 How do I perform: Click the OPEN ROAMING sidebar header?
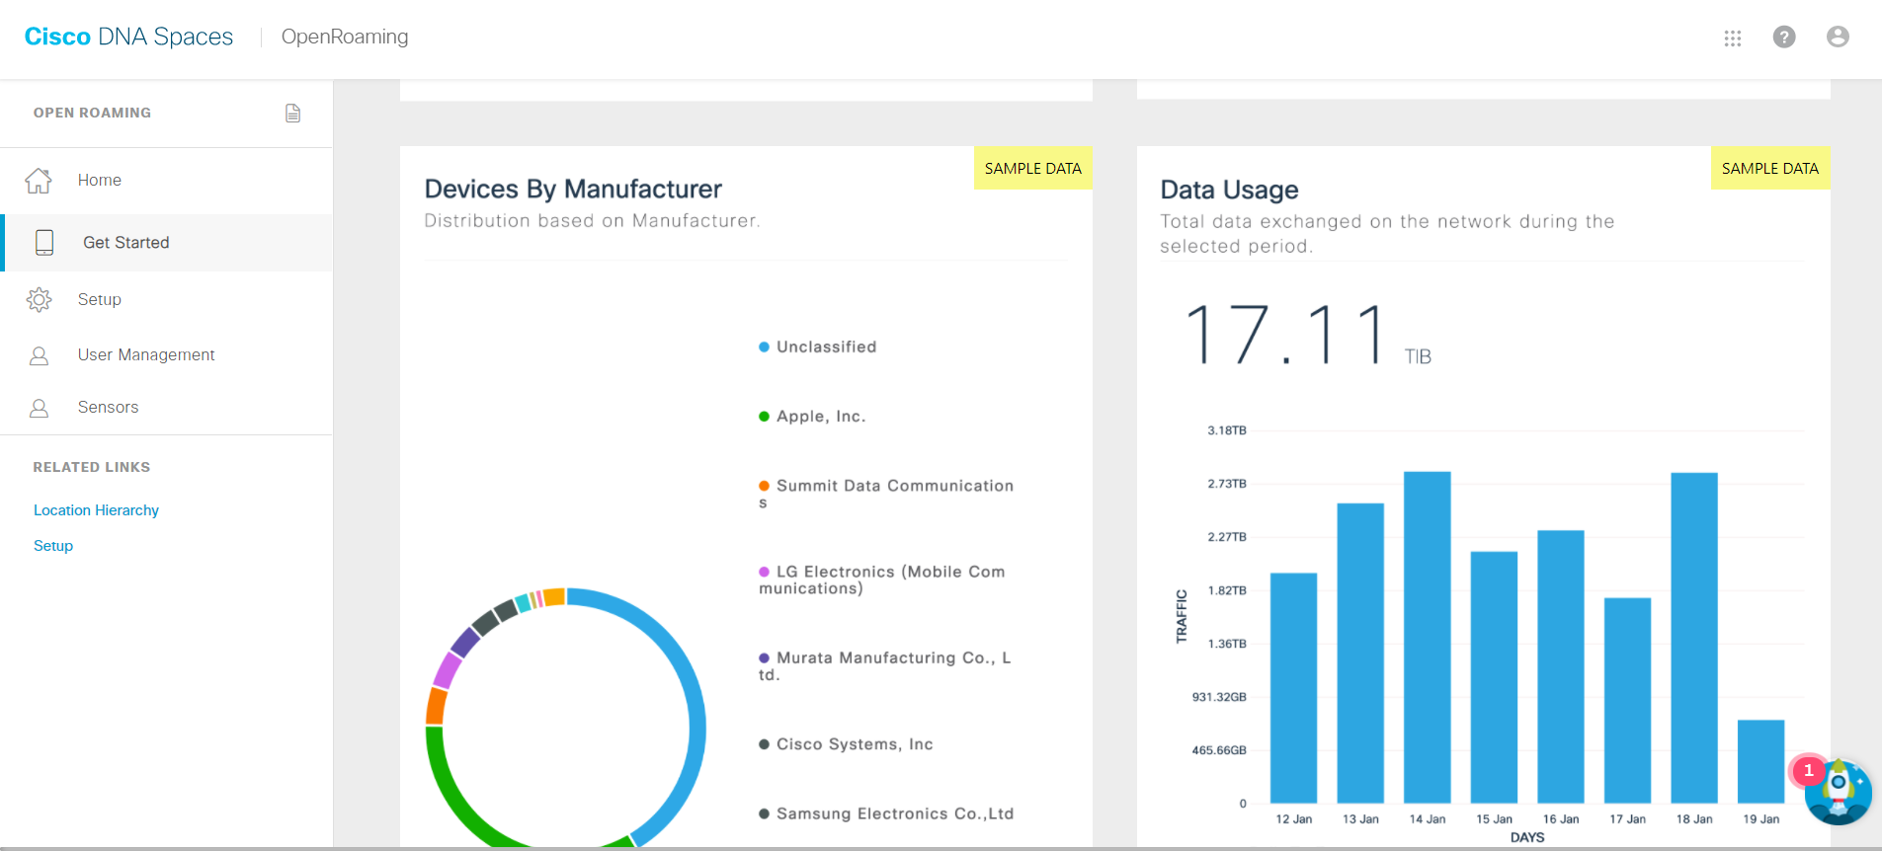click(92, 113)
